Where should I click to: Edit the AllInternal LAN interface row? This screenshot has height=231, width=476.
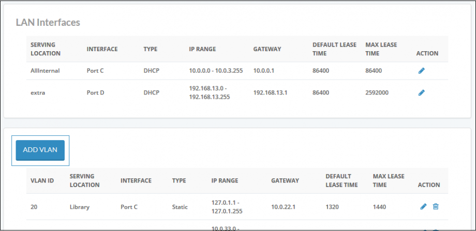pyautogui.click(x=421, y=71)
